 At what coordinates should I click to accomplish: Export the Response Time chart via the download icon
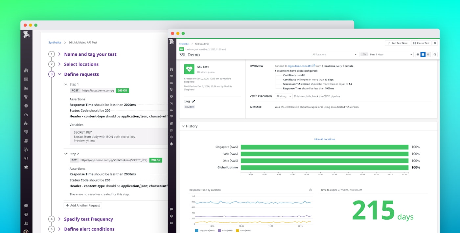310,190
